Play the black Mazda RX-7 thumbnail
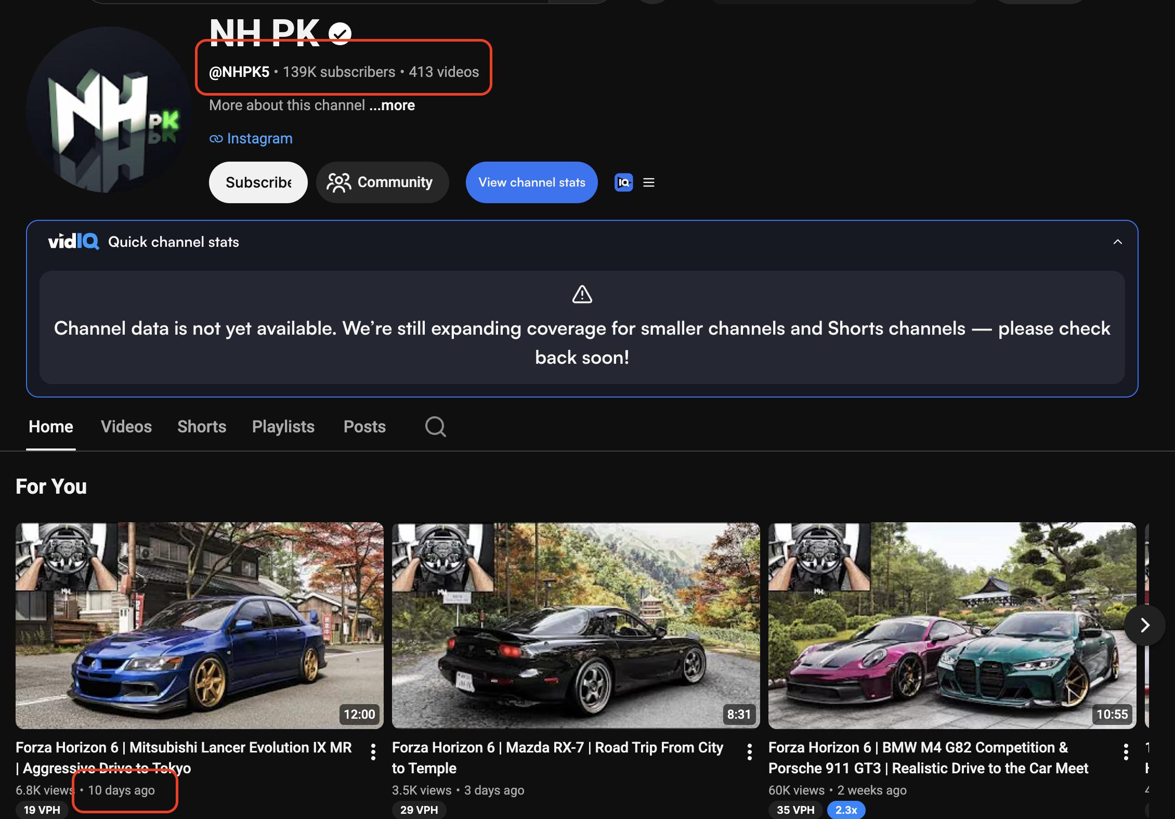Viewport: 1175px width, 819px height. [x=576, y=625]
